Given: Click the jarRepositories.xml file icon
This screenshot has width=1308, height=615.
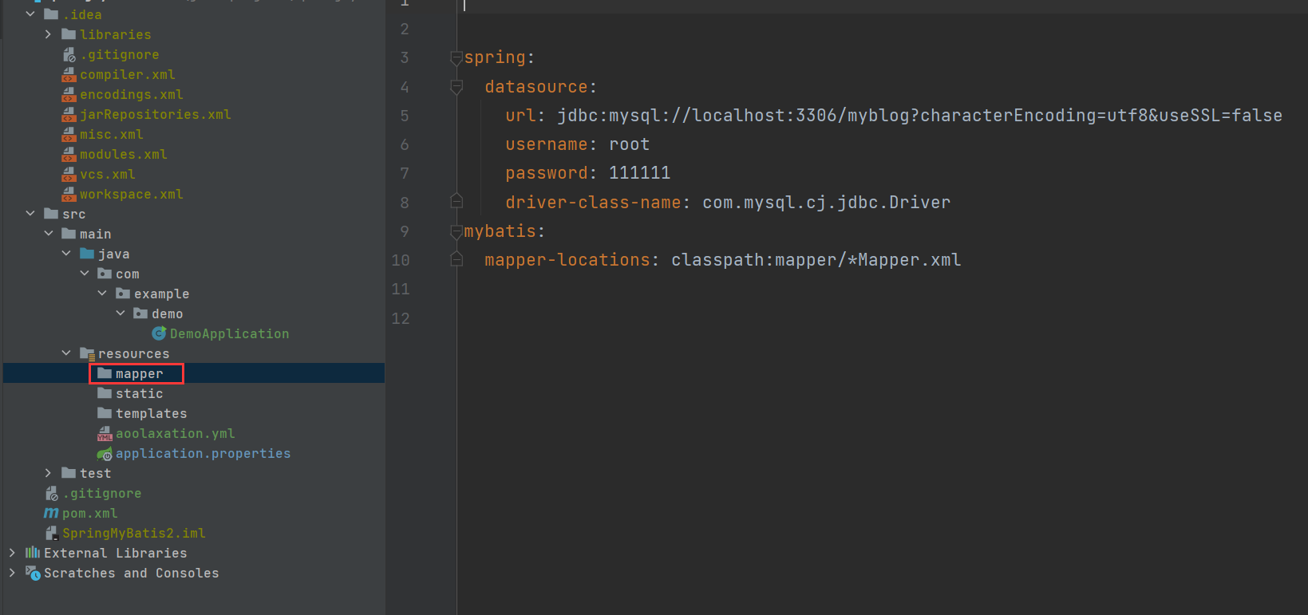Looking at the screenshot, I should [x=69, y=114].
